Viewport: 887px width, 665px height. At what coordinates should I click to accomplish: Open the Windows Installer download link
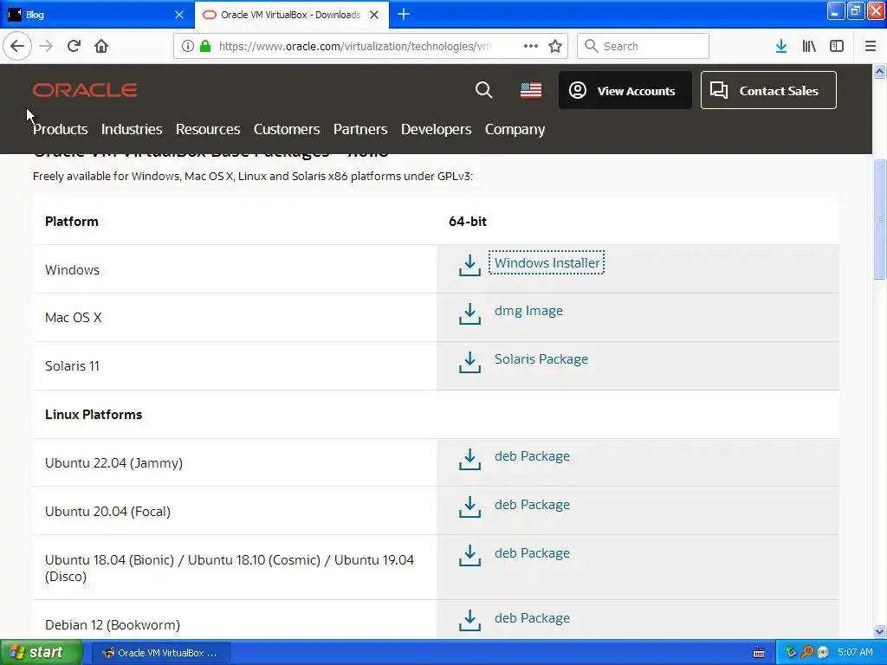(x=547, y=262)
